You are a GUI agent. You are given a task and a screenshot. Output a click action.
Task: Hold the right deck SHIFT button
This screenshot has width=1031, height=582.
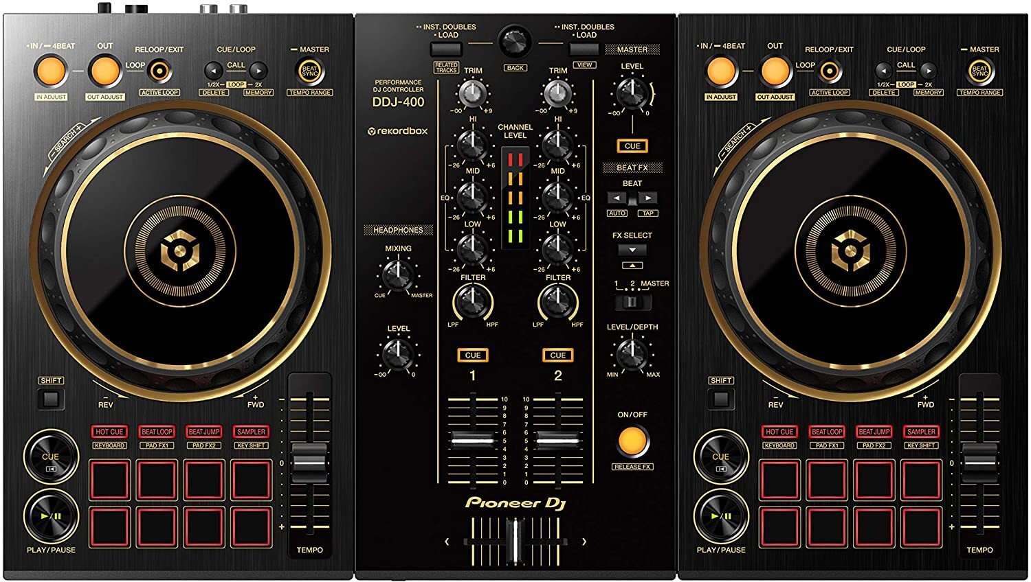click(x=720, y=399)
